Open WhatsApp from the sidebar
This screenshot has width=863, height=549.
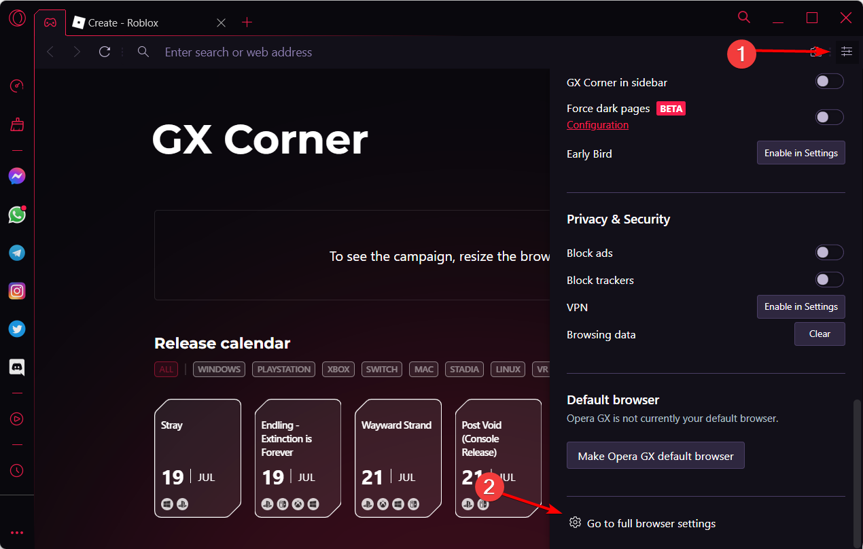(x=17, y=215)
